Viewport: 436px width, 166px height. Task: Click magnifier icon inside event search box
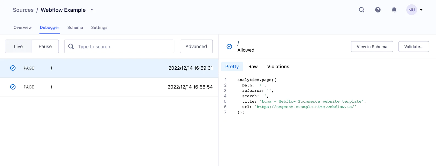click(x=71, y=47)
